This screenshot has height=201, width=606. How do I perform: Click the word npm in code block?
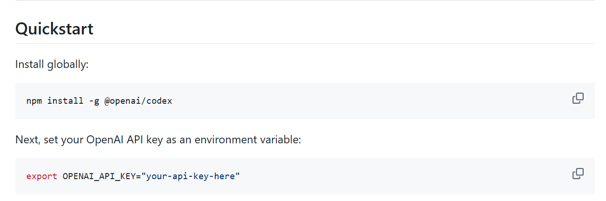pos(34,101)
